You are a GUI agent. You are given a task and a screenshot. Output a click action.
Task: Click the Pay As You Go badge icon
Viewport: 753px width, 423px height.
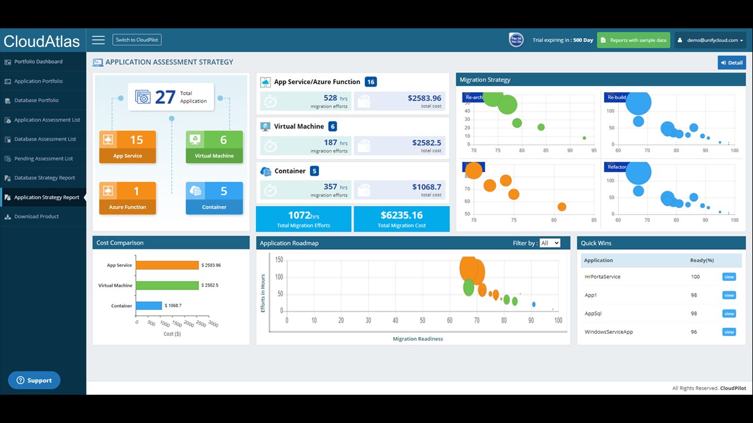[516, 40]
